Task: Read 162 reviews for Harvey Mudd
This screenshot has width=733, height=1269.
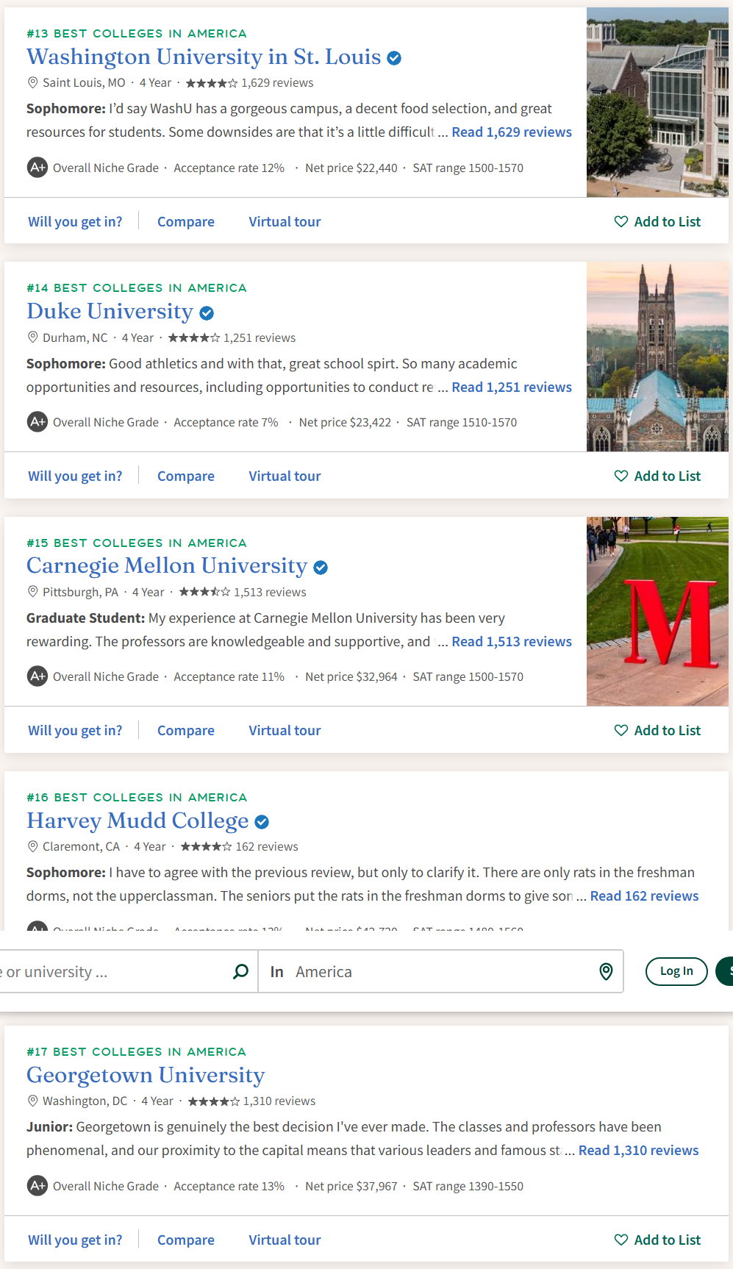Action: (x=644, y=896)
